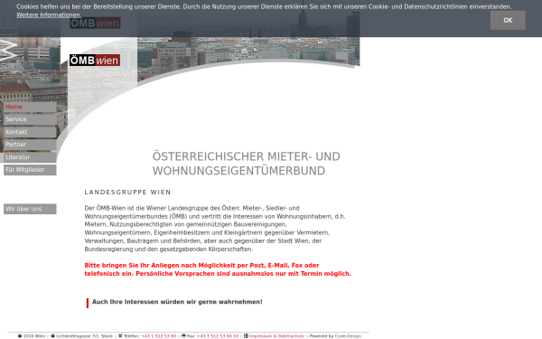
Task: Click the telephone icon in the footer
Action: coord(120,335)
